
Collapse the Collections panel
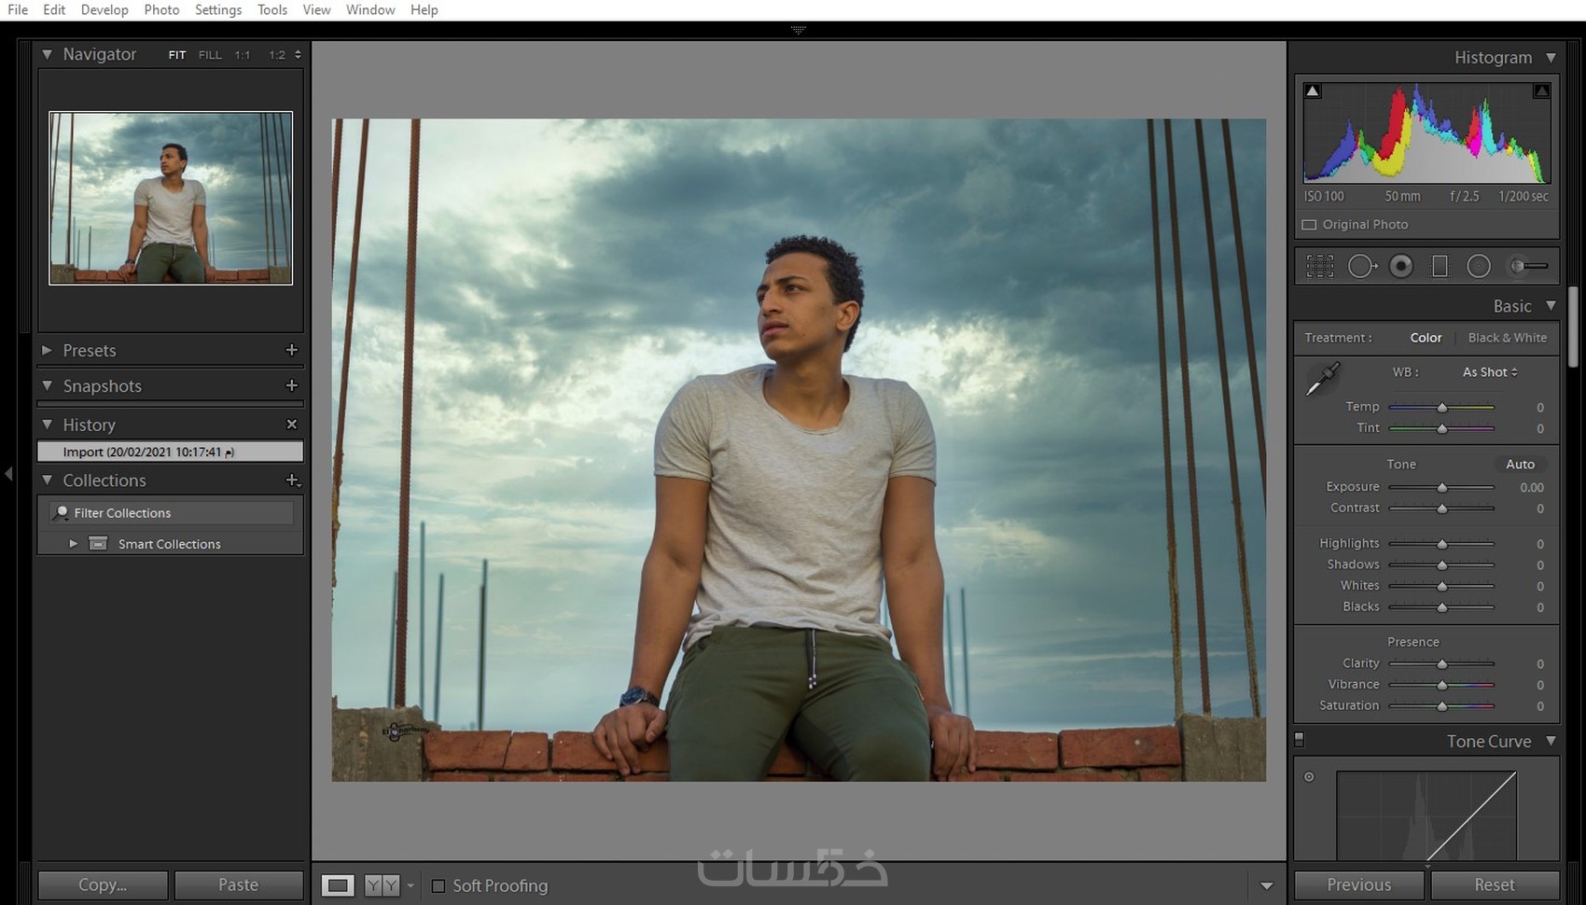pyautogui.click(x=47, y=480)
